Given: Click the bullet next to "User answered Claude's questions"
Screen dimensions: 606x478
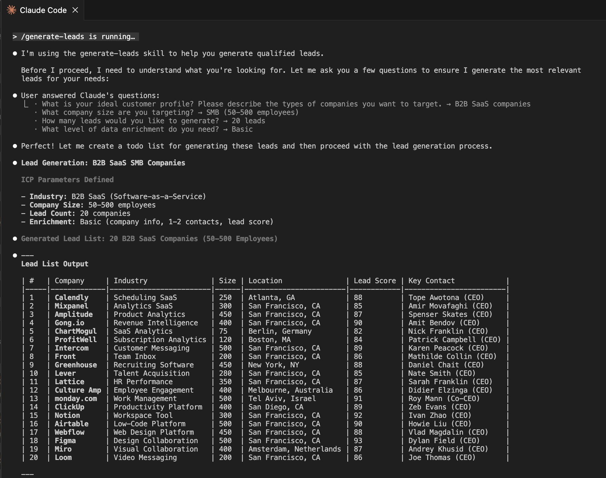Looking at the screenshot, I should tap(15, 95).
